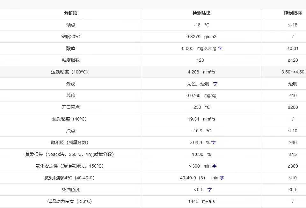Select the 分析项 column header

tap(71, 13)
